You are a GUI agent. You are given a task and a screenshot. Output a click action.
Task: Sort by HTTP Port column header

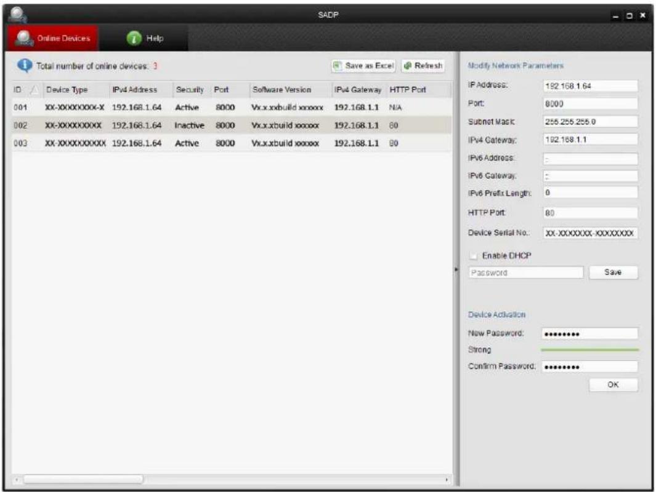[x=419, y=89]
